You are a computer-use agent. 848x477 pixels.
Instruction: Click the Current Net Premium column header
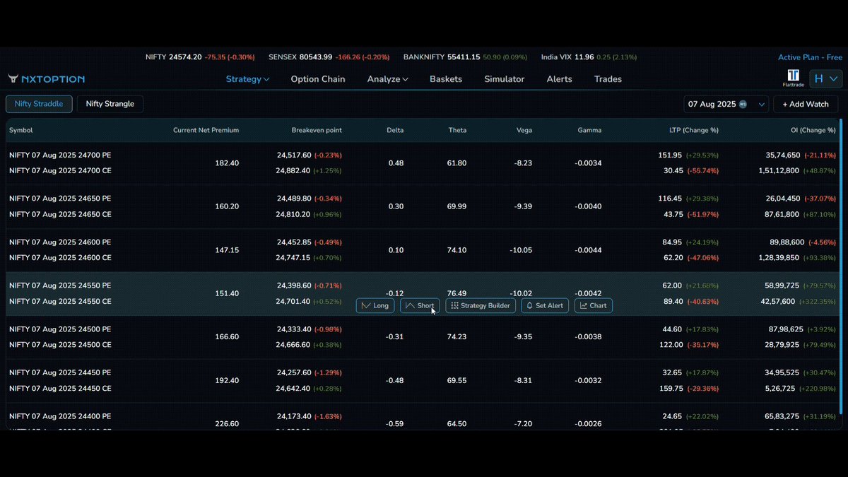(x=206, y=130)
